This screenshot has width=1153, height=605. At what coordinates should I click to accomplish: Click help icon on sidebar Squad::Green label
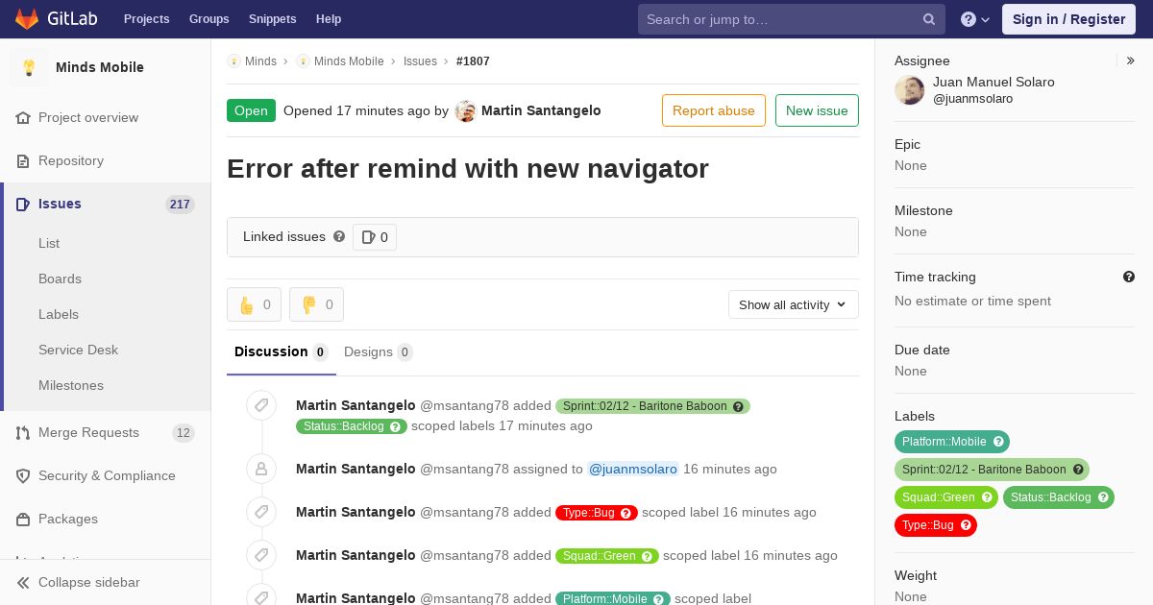click(x=987, y=497)
